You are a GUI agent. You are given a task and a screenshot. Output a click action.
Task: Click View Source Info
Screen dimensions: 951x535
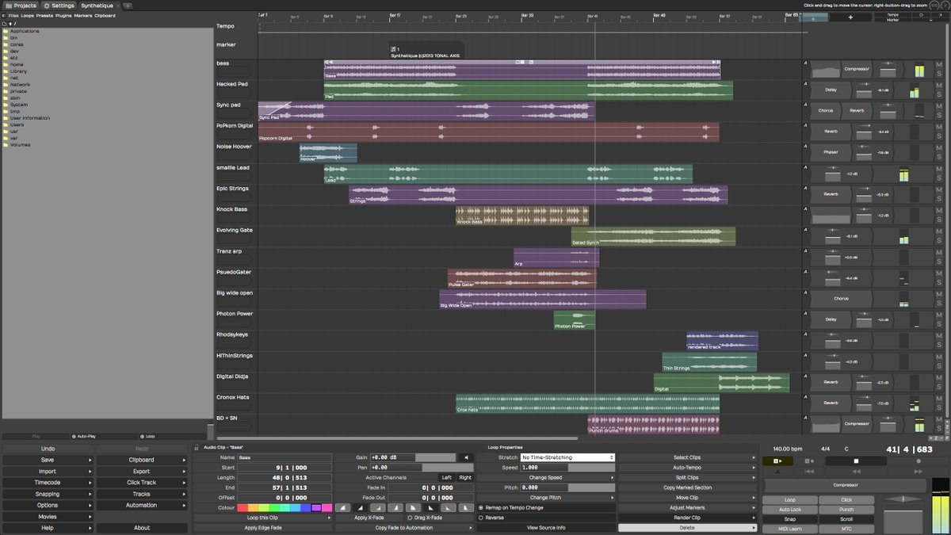546,528
